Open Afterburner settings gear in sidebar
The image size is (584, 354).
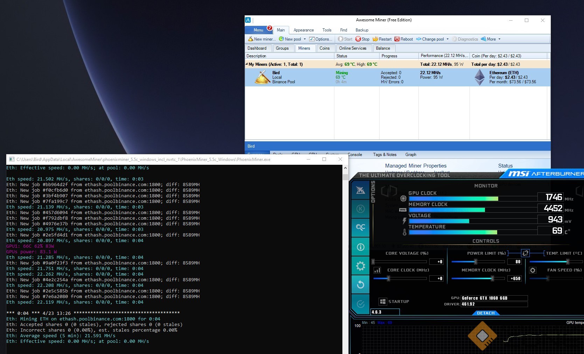(x=360, y=266)
